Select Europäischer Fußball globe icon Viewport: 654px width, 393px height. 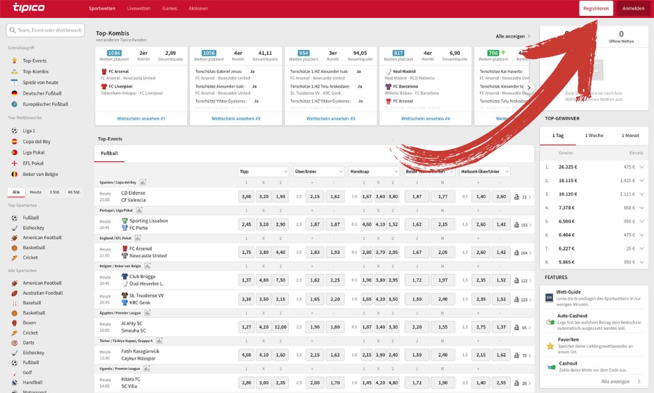point(15,104)
